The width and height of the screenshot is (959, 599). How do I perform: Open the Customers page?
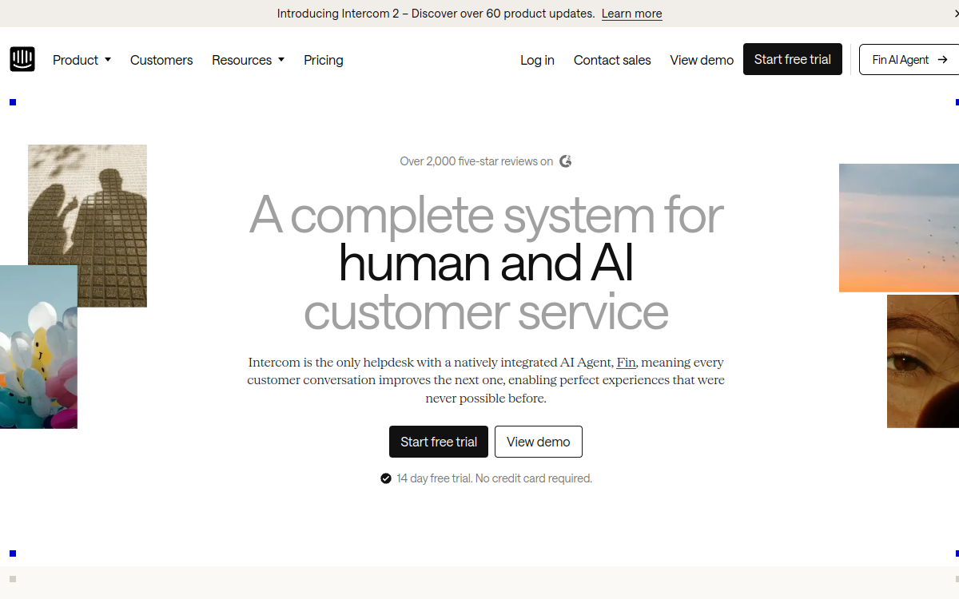pos(161,60)
